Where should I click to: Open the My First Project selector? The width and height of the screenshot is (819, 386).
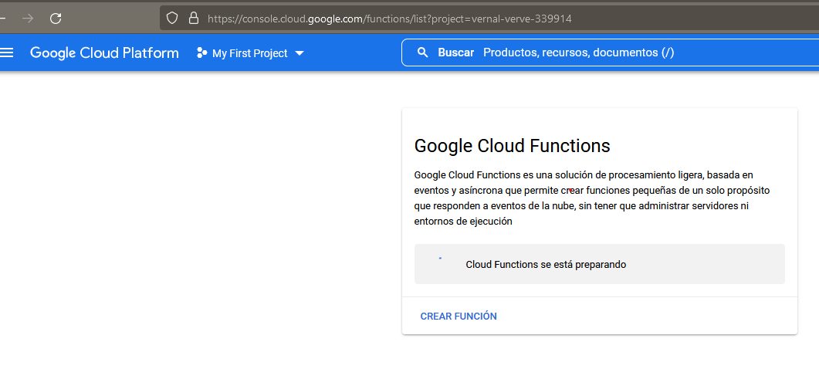250,53
